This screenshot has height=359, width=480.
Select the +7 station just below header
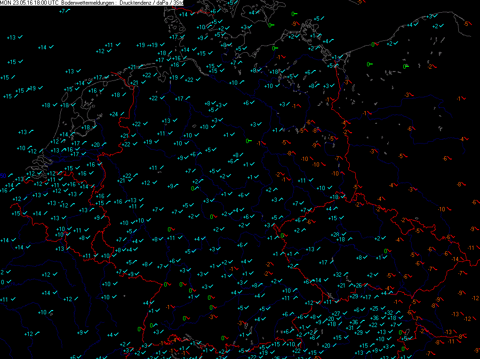63,11
